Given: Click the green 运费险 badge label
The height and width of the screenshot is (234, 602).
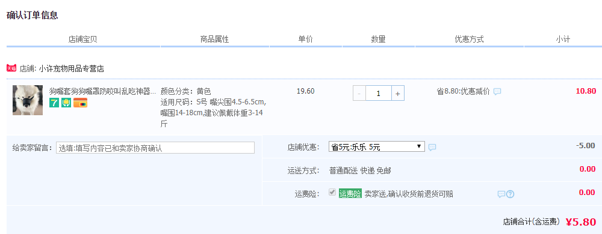Looking at the screenshot, I should (x=350, y=194).
